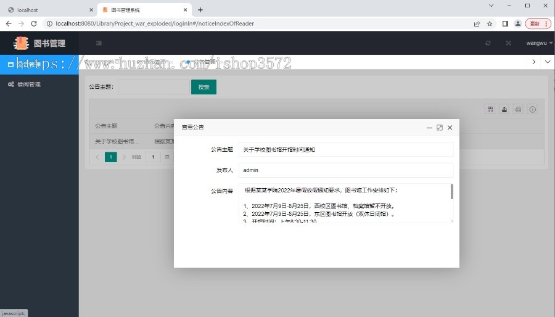Close the 图书管理系统 browser tab

click(186, 10)
